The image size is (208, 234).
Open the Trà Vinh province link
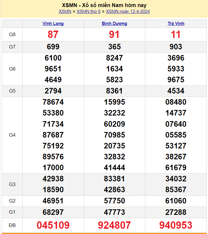176,24
